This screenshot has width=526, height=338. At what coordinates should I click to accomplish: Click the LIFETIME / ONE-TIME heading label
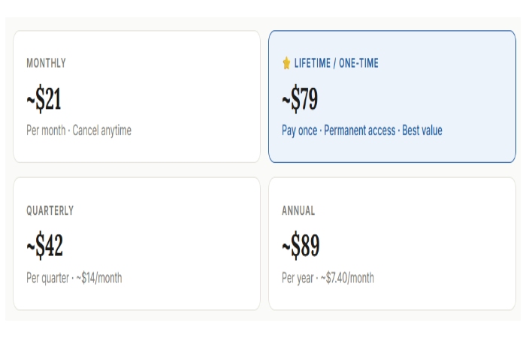(336, 64)
